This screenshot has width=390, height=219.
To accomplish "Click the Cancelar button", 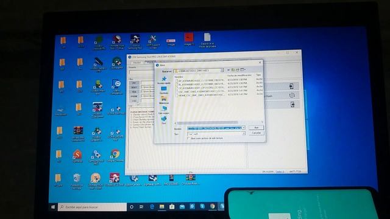I will tap(257, 133).
